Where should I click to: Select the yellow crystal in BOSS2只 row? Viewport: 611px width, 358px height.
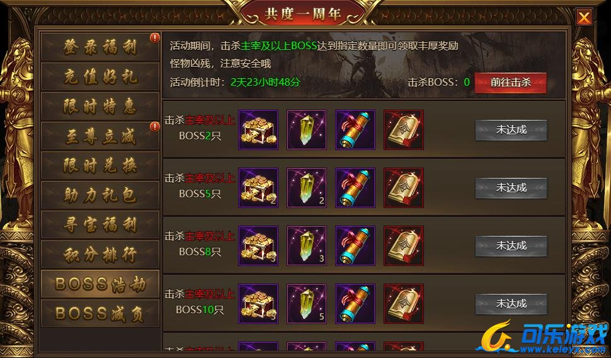point(307,130)
